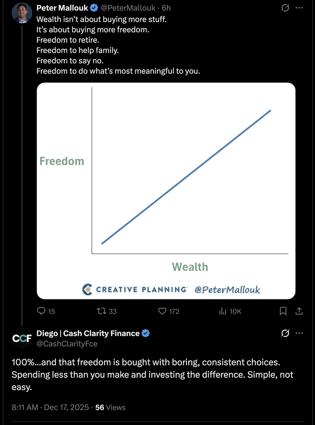Screen dimensions: 315x425
Task: Open the 8:11 AM Dec 17, 2025 timestamp
Action: 50,407
